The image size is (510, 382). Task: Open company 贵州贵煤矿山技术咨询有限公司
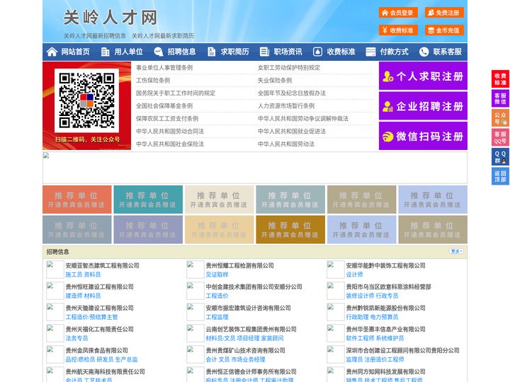[245, 350]
